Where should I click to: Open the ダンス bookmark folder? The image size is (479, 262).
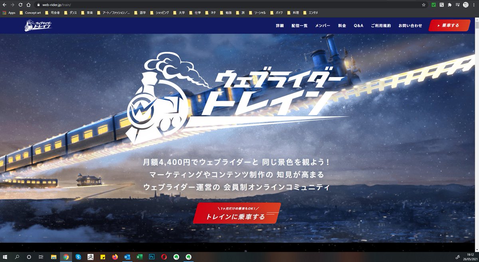tap(70, 13)
